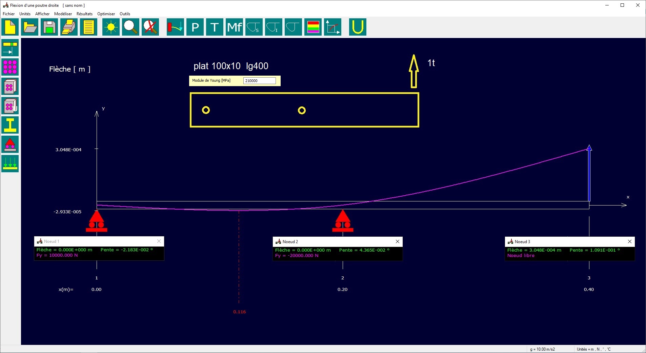646x353 pixels.
Task: Click the P toolbar button
Action: point(195,27)
